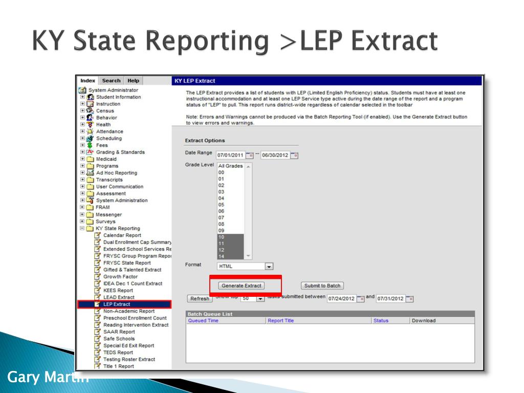Viewport: 524px width, 393px height.
Task: Expand the Ad Hoc Reporting tree node
Action: 82,173
